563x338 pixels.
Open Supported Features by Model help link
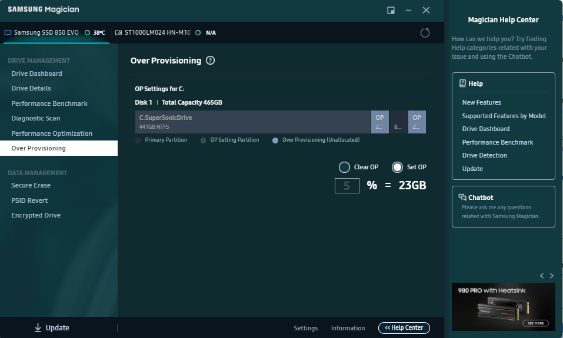click(x=504, y=116)
